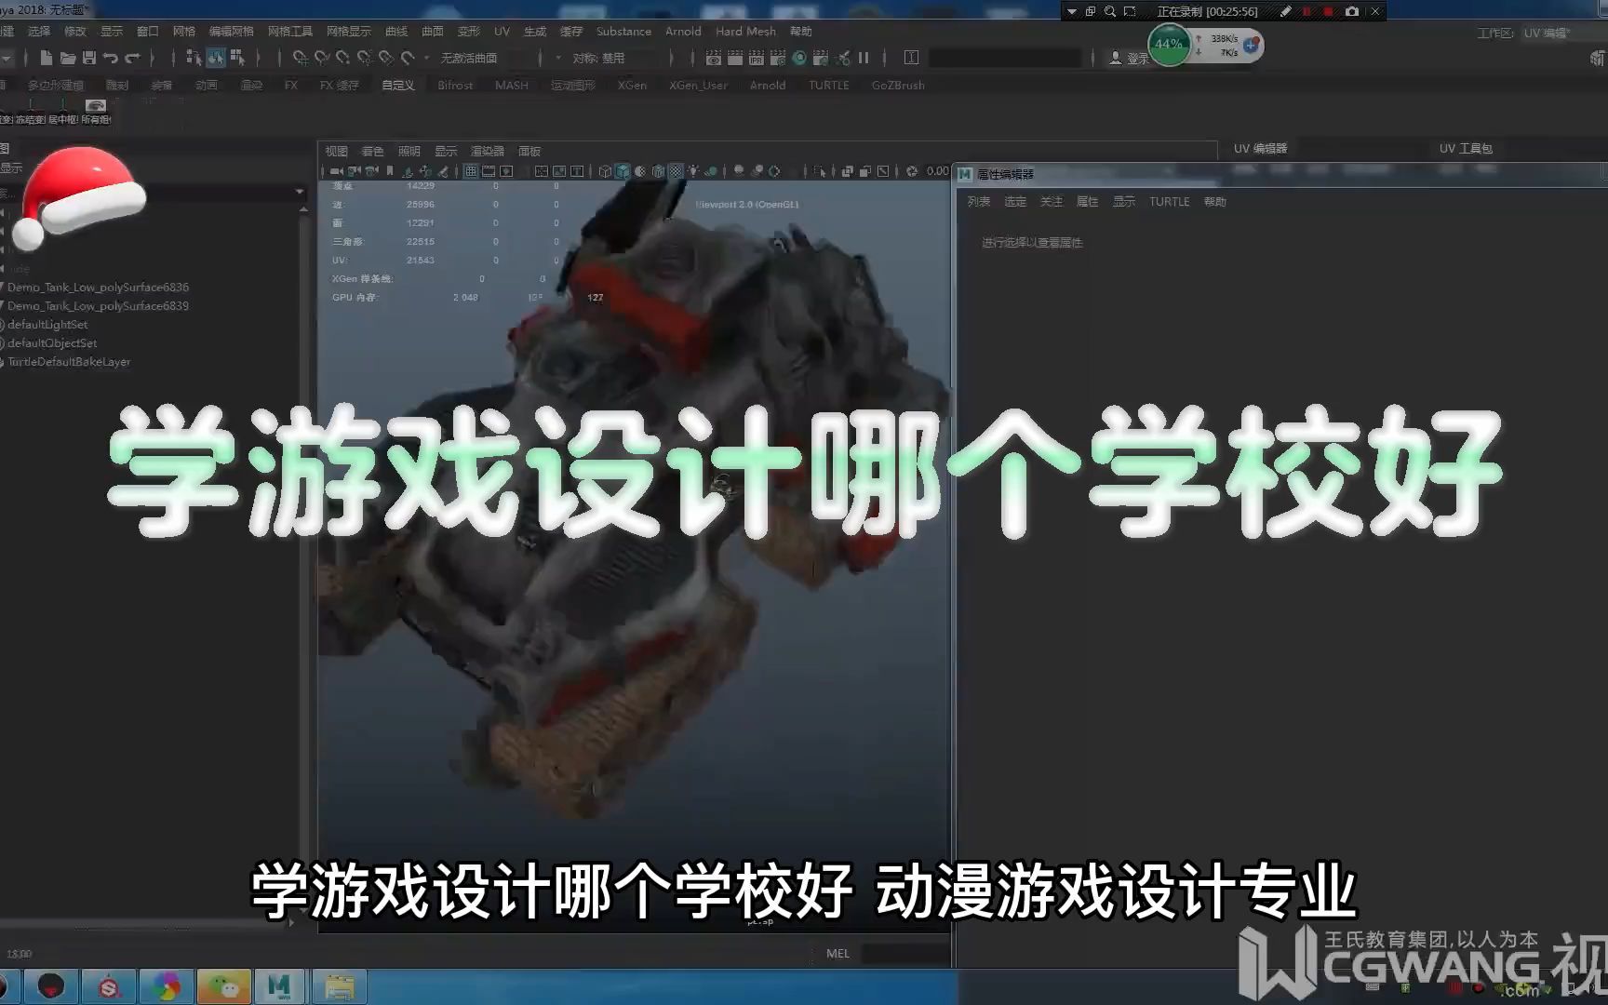Click the recorder red stop button
This screenshot has height=1005, width=1608.
[1328, 11]
